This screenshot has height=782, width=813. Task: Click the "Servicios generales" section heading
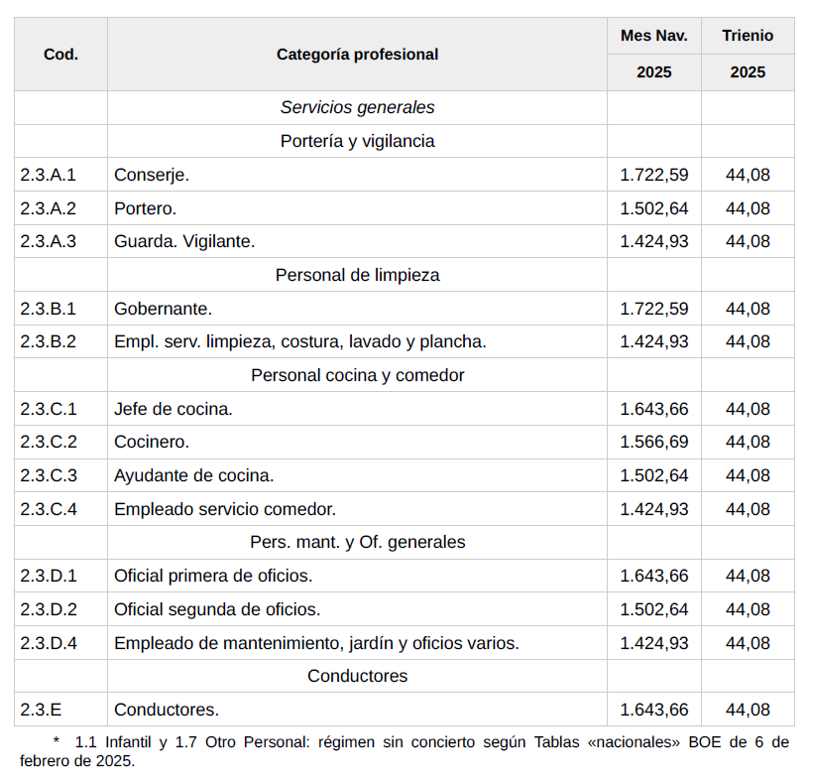(357, 107)
